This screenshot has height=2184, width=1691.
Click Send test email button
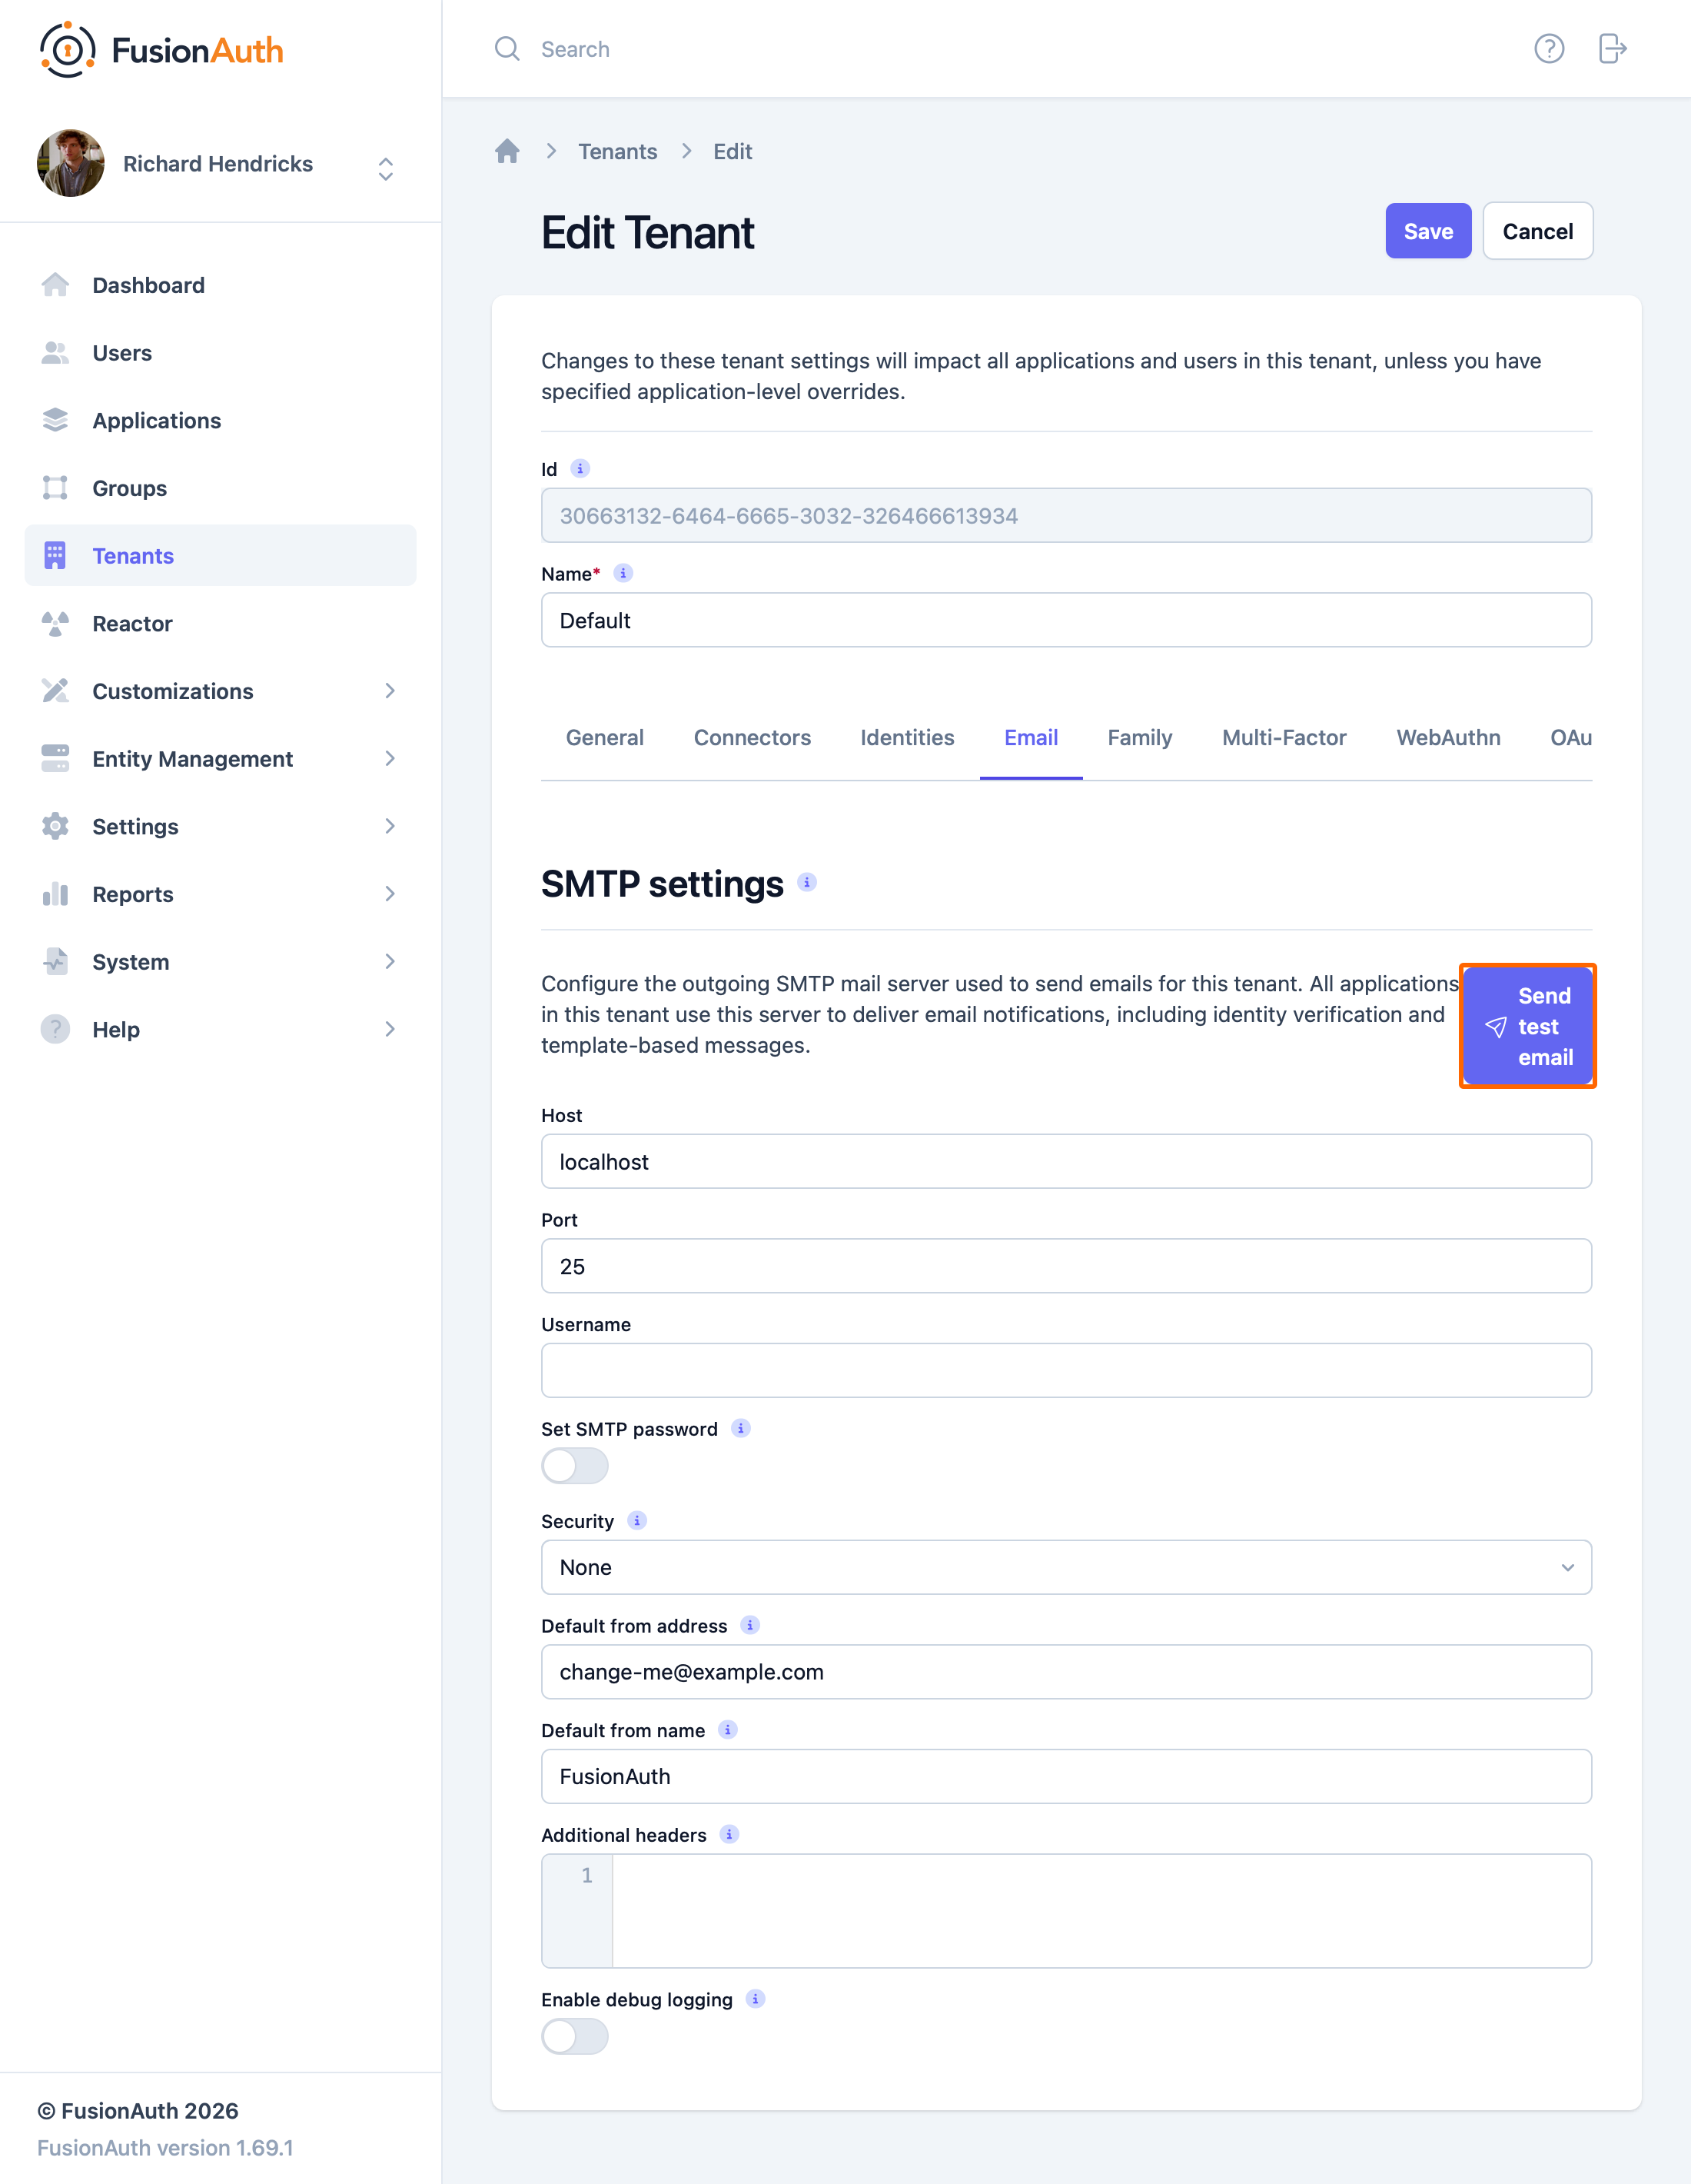point(1528,1026)
